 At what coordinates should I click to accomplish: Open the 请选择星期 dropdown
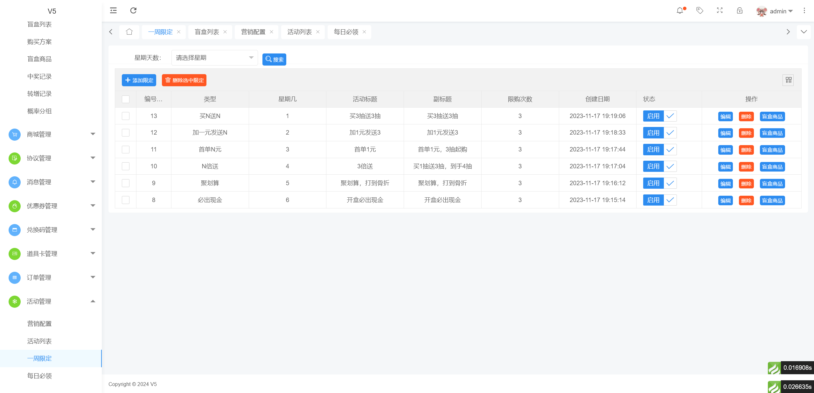coord(214,58)
